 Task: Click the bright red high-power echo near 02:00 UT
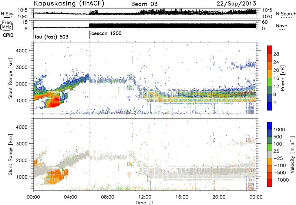coord(55,102)
